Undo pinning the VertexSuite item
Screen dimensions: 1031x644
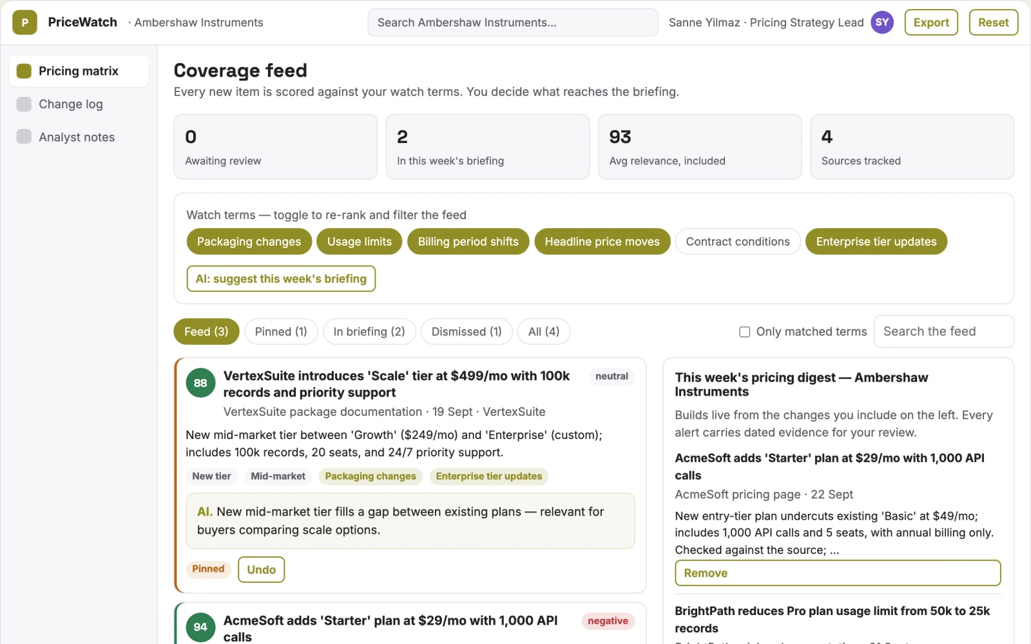click(x=261, y=570)
